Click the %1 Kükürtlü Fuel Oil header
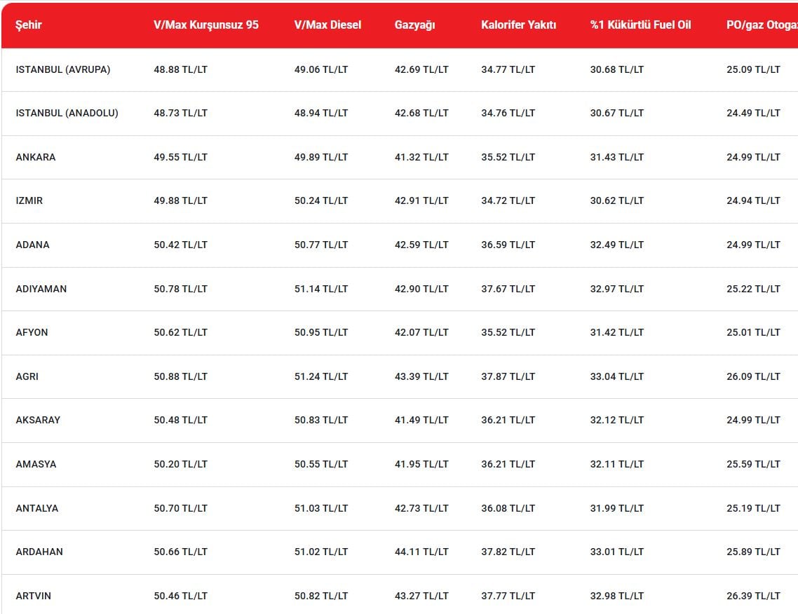Viewport: 798px width, 614px height. pos(641,25)
